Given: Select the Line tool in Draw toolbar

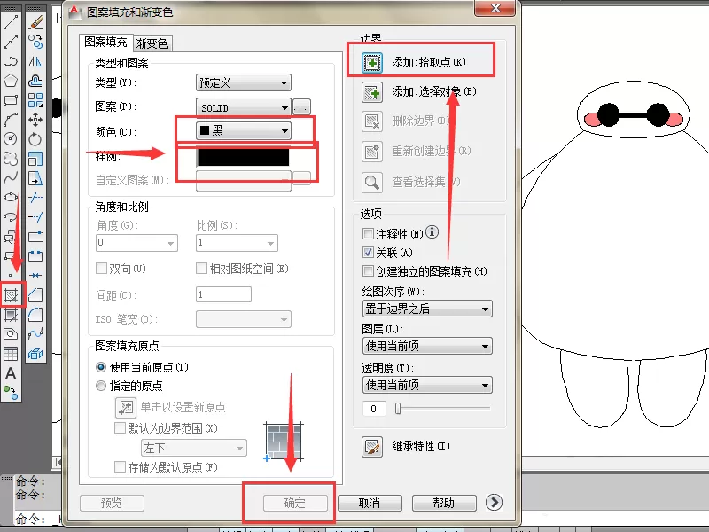Looking at the screenshot, I should click(x=11, y=22).
